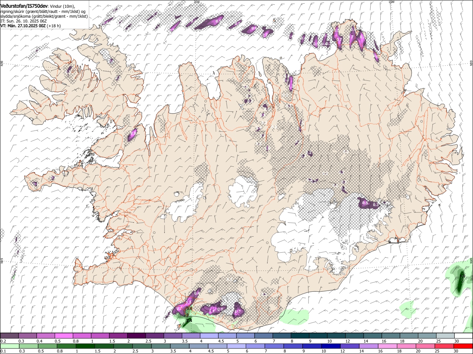473x354 pixels.
Task: Pick the grey-green 3 swatch in lower legend row
Action: click(161, 346)
